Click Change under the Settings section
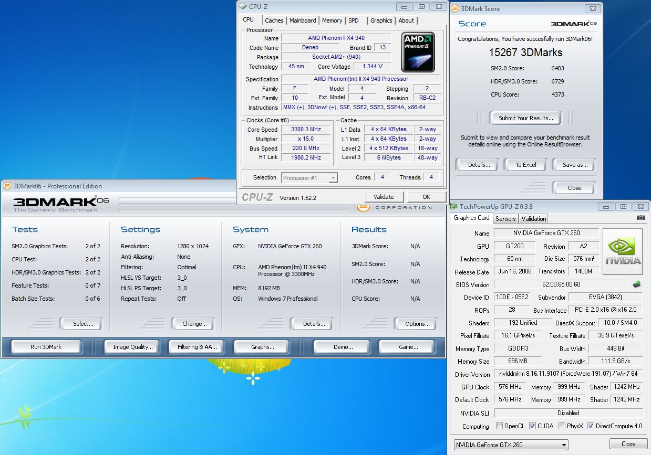This screenshot has height=455, width=651. [x=194, y=324]
